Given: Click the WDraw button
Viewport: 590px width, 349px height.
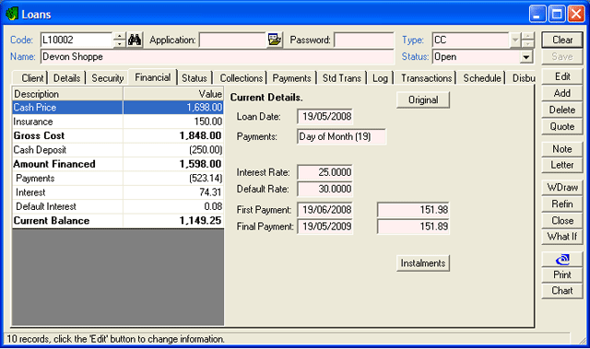Looking at the screenshot, I should click(562, 188).
